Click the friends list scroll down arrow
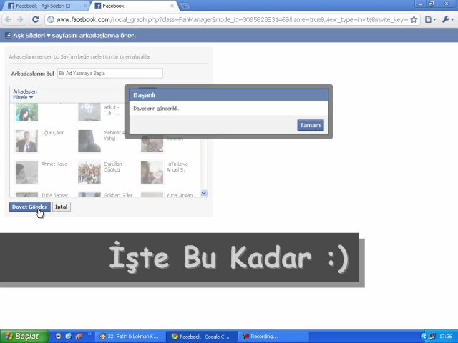 point(204,193)
